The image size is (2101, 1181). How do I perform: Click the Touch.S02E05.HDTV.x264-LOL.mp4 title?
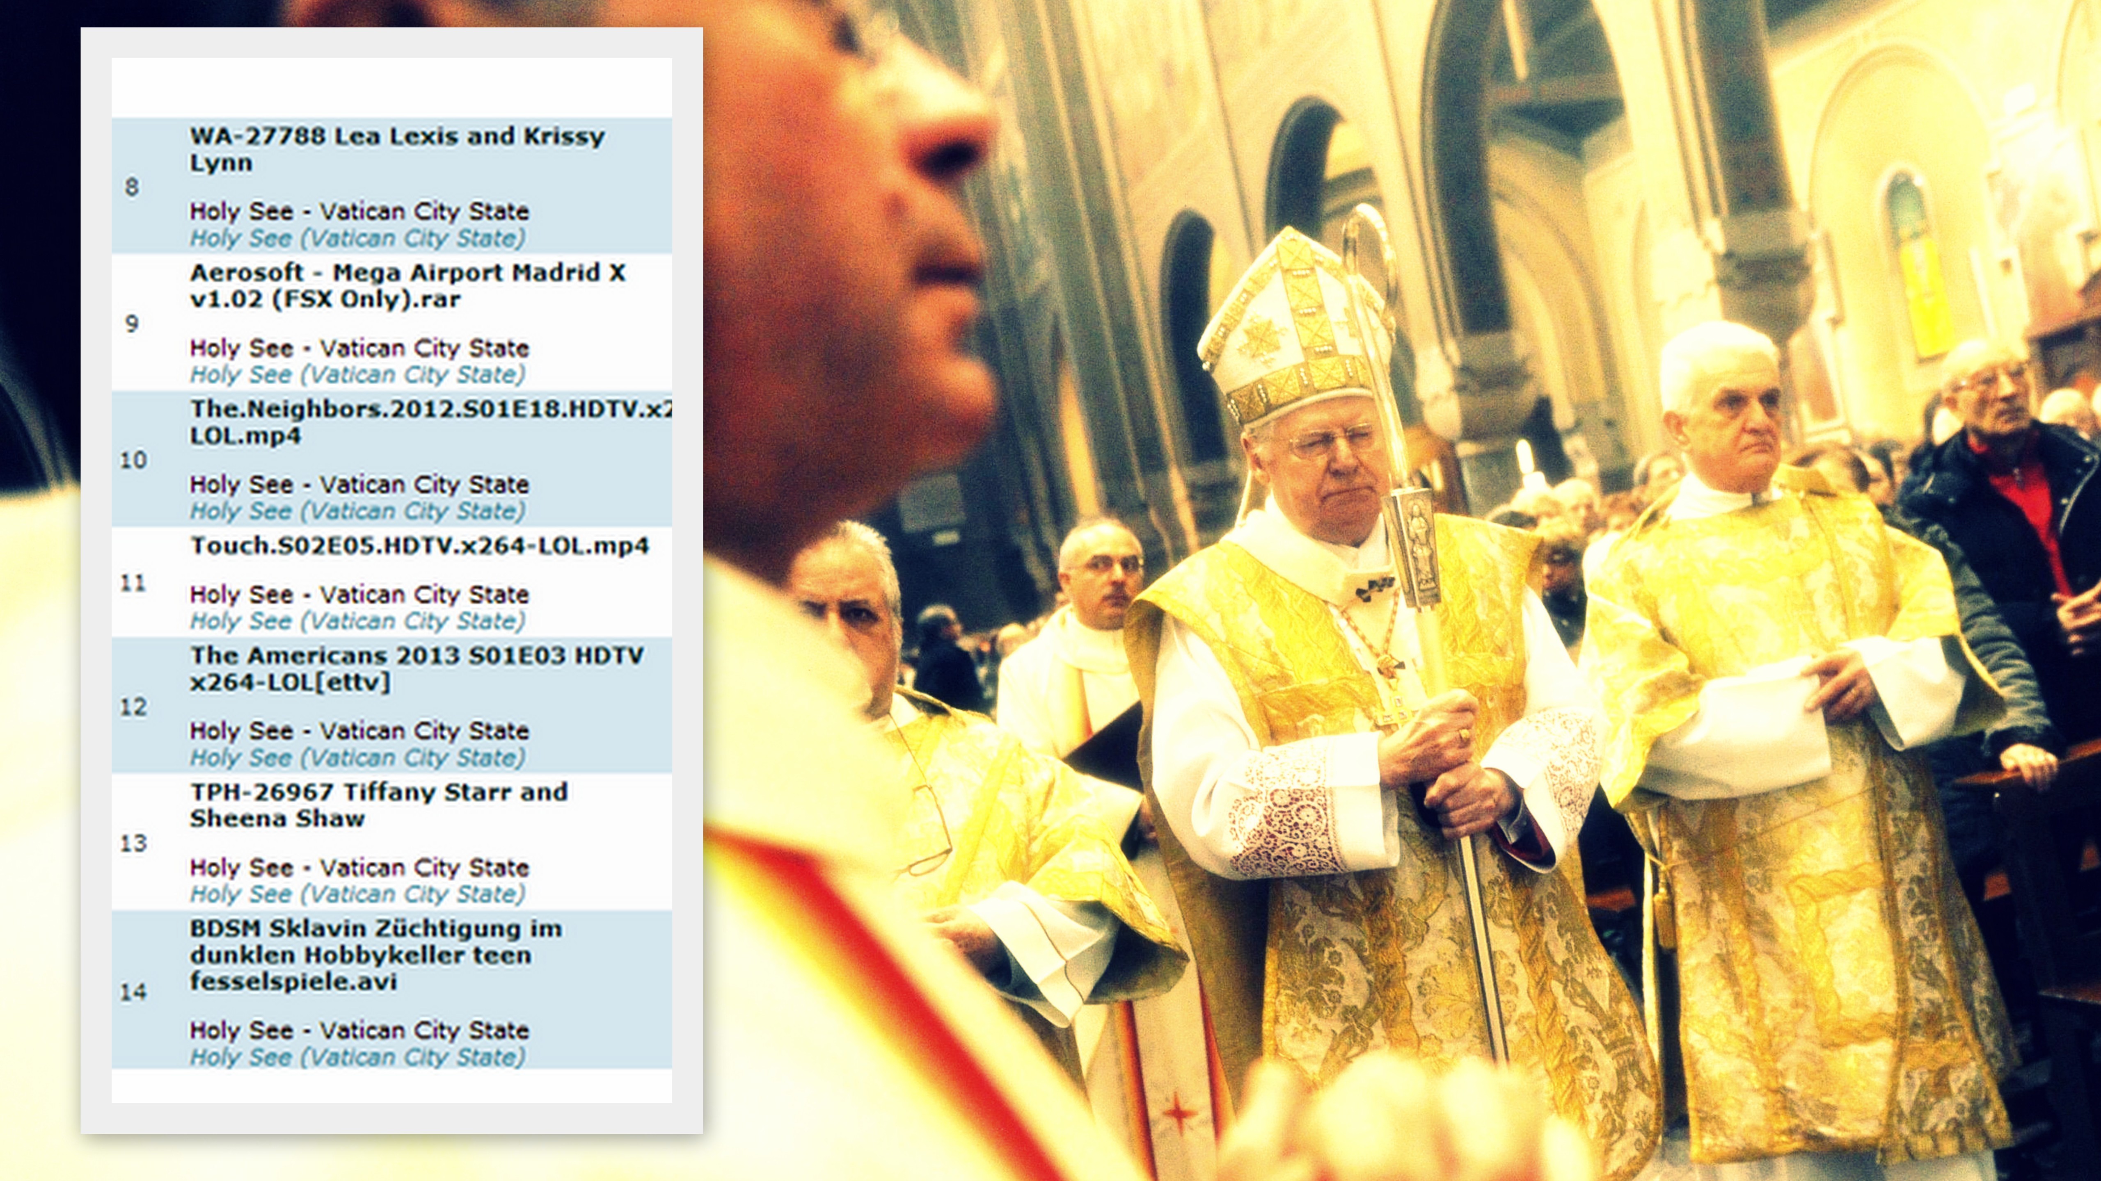click(419, 545)
